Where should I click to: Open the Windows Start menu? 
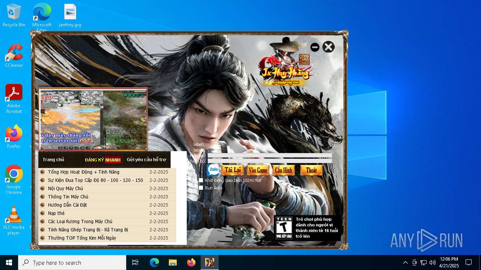tap(9, 262)
